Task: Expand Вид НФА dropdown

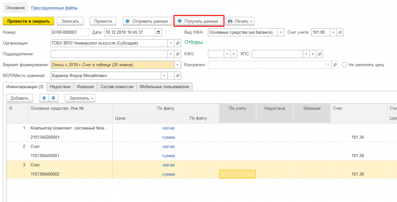Action: point(281,33)
